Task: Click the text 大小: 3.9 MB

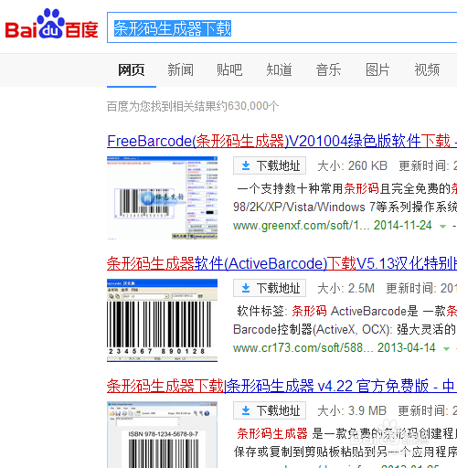Action: [x=352, y=411]
